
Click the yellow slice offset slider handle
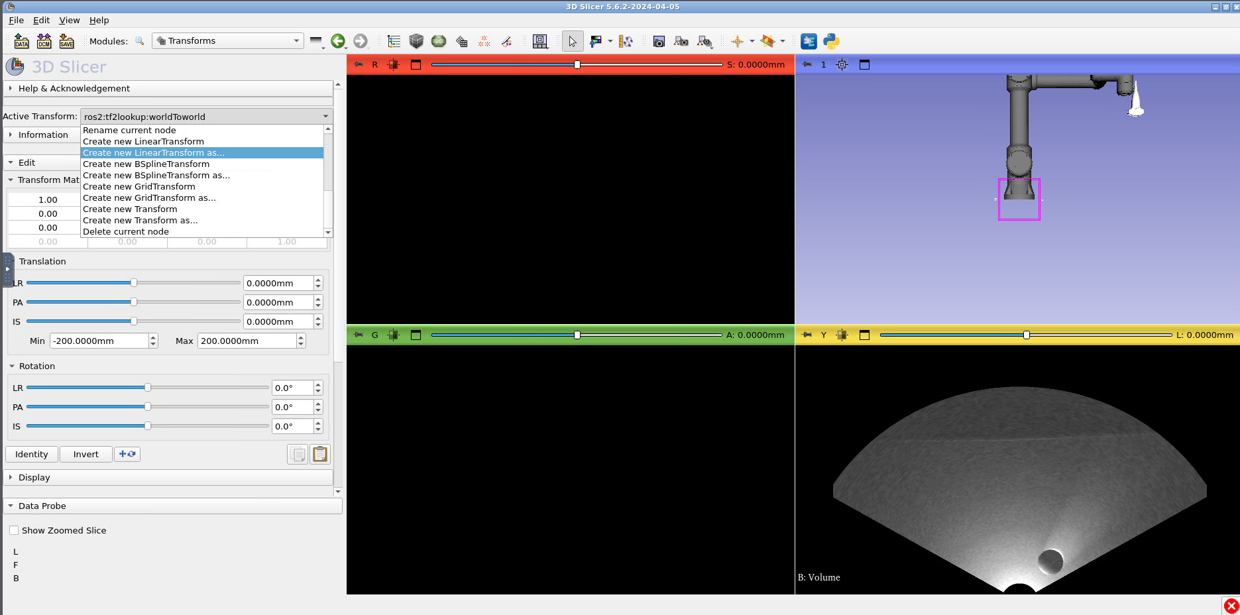(x=1027, y=335)
